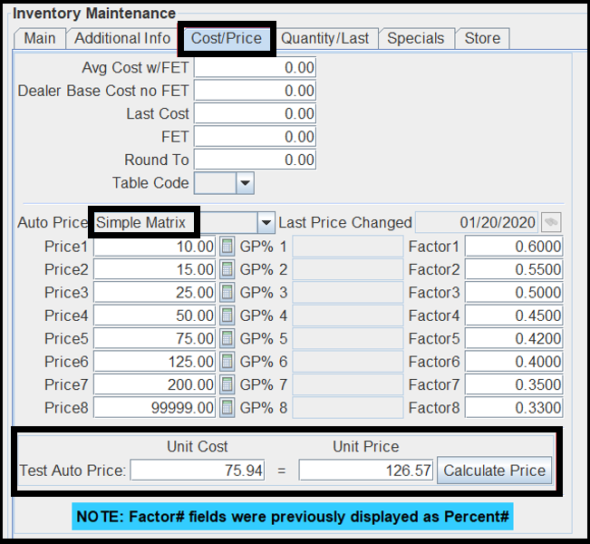Open the Additional Info tab

click(122, 38)
